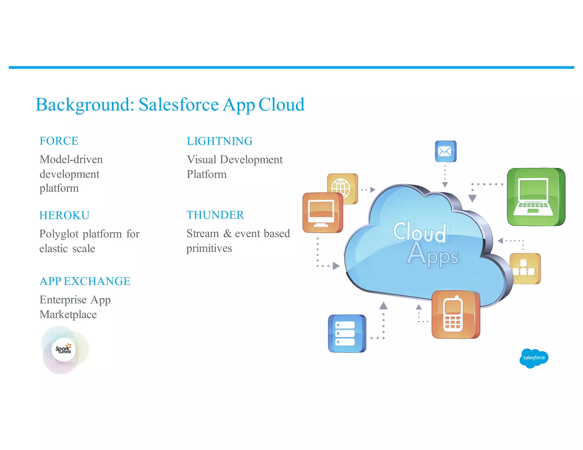Click the blue horizontal divider line
Viewport: 583px width, 450px height.
tap(291, 67)
